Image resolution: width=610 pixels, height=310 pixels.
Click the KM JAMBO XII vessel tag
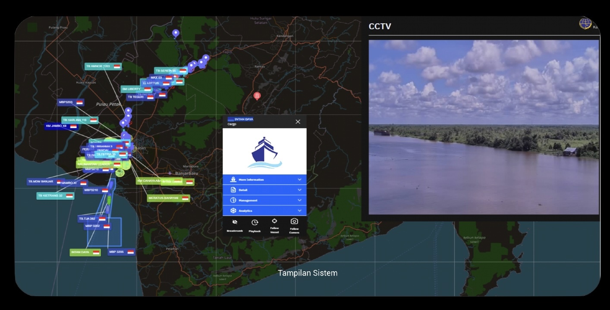(61, 126)
